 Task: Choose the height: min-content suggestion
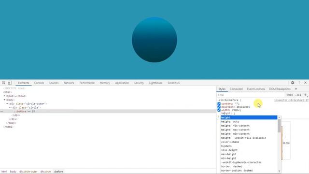249,134
